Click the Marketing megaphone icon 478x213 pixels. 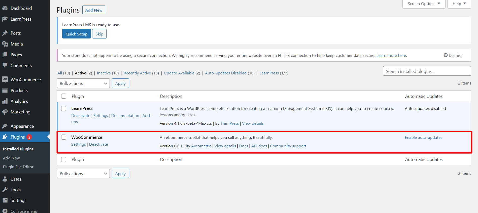(x=5, y=112)
